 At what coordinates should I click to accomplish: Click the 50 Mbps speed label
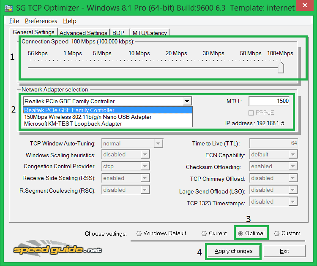(251, 53)
